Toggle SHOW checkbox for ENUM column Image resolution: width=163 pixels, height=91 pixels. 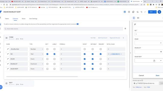coord(85,59)
